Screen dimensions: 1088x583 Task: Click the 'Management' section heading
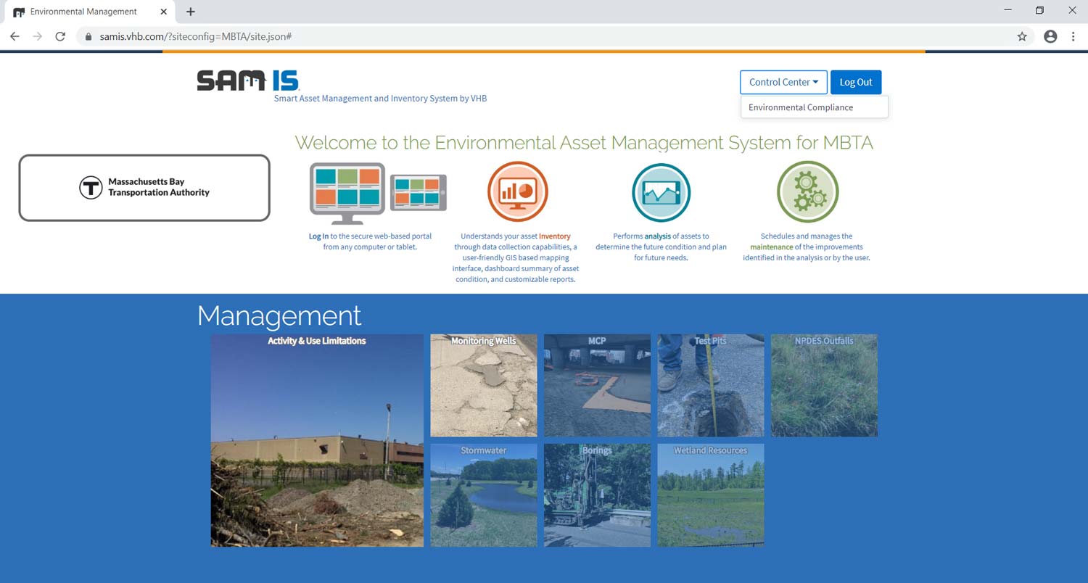click(279, 315)
